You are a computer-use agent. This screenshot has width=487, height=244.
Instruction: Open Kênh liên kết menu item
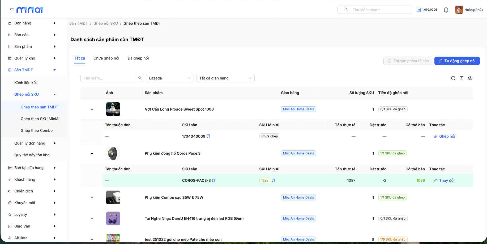(x=25, y=83)
